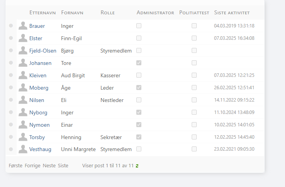Click the Nymoen user avatar icon
Image resolution: width=285 pixels, height=187 pixels.
coord(23,125)
